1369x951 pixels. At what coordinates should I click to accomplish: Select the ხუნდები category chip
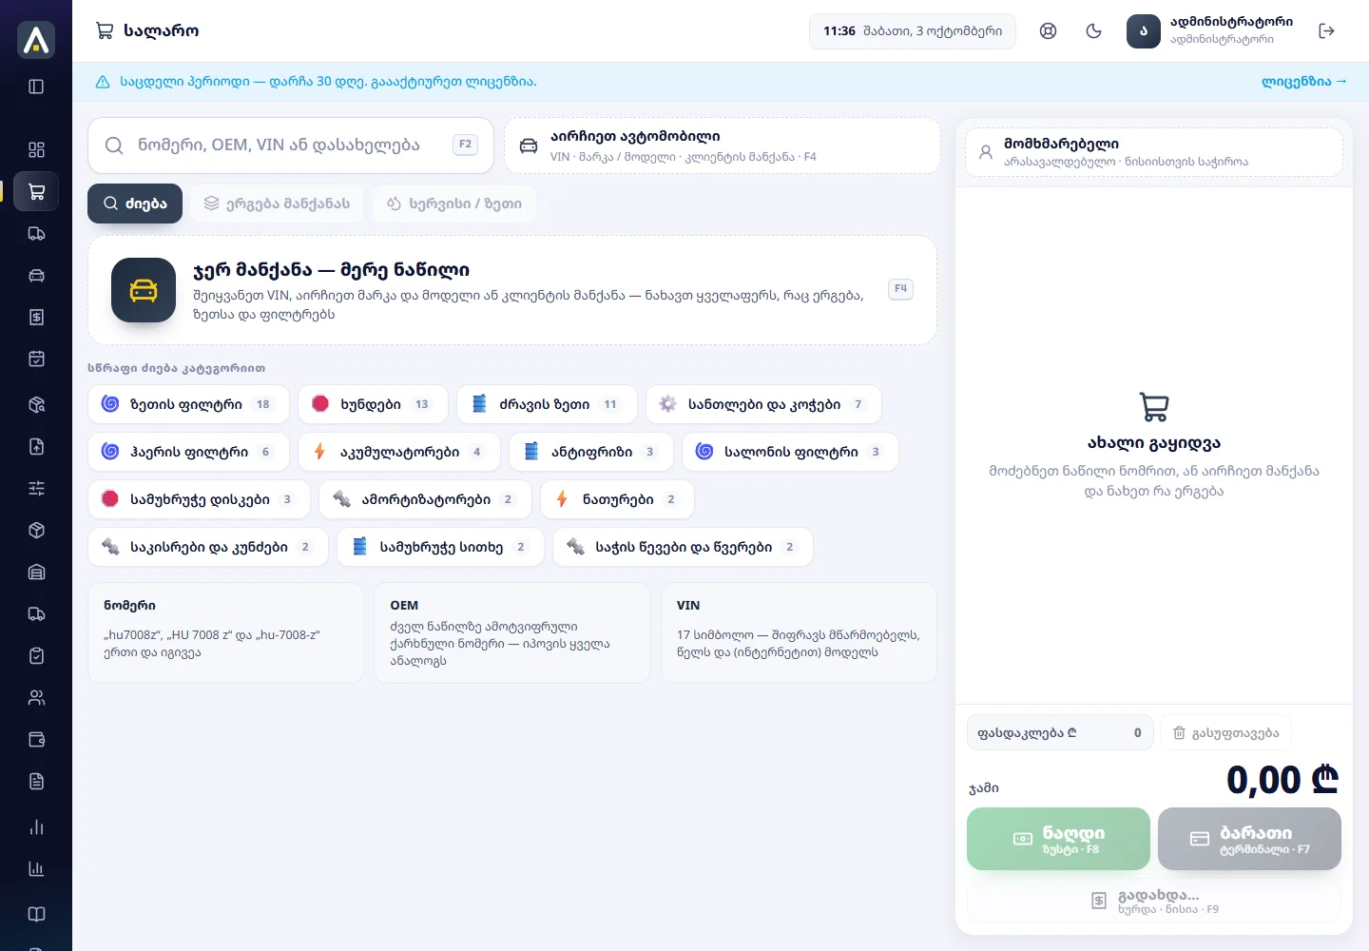374,404
